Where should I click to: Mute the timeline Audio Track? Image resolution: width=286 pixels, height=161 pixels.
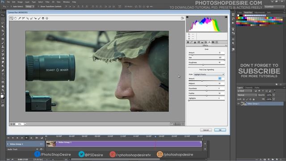click(x=37, y=149)
